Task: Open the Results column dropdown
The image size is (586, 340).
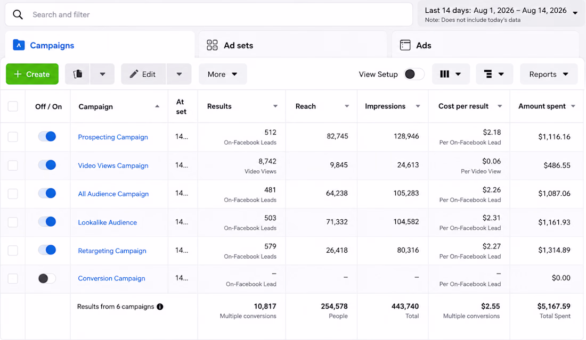Action: (x=275, y=106)
